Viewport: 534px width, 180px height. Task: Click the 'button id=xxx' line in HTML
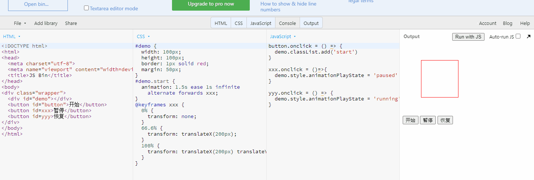click(50, 110)
